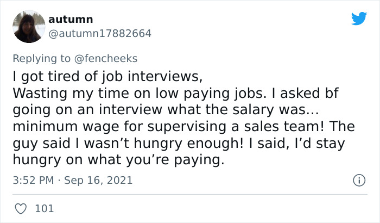Click the "3:52 PM" timestamp
The image size is (380, 223).
point(33,179)
